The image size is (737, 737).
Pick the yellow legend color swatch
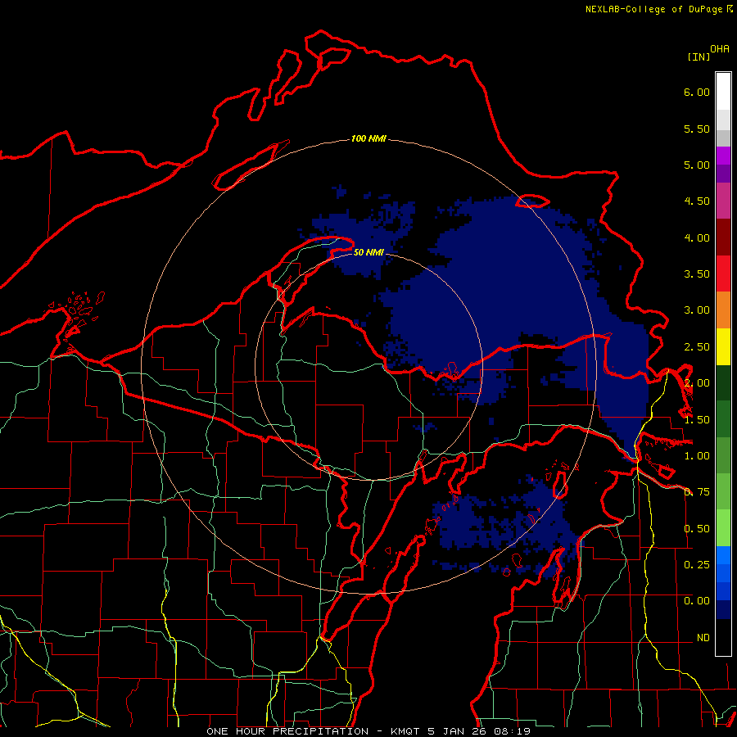723,347
